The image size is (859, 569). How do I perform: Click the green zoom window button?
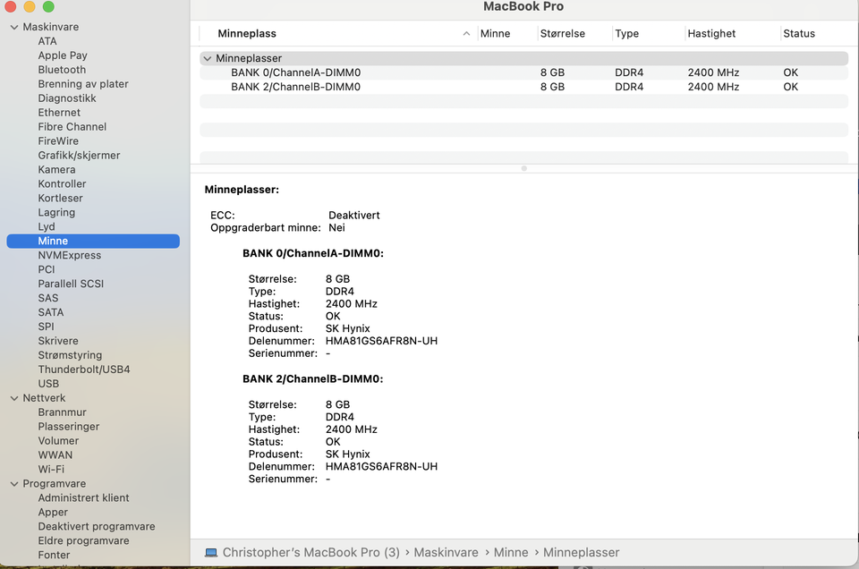pos(48,7)
